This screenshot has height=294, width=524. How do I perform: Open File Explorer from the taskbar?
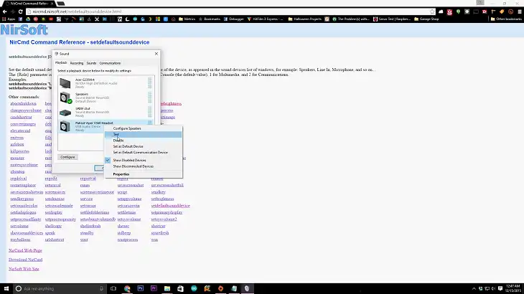167,288
